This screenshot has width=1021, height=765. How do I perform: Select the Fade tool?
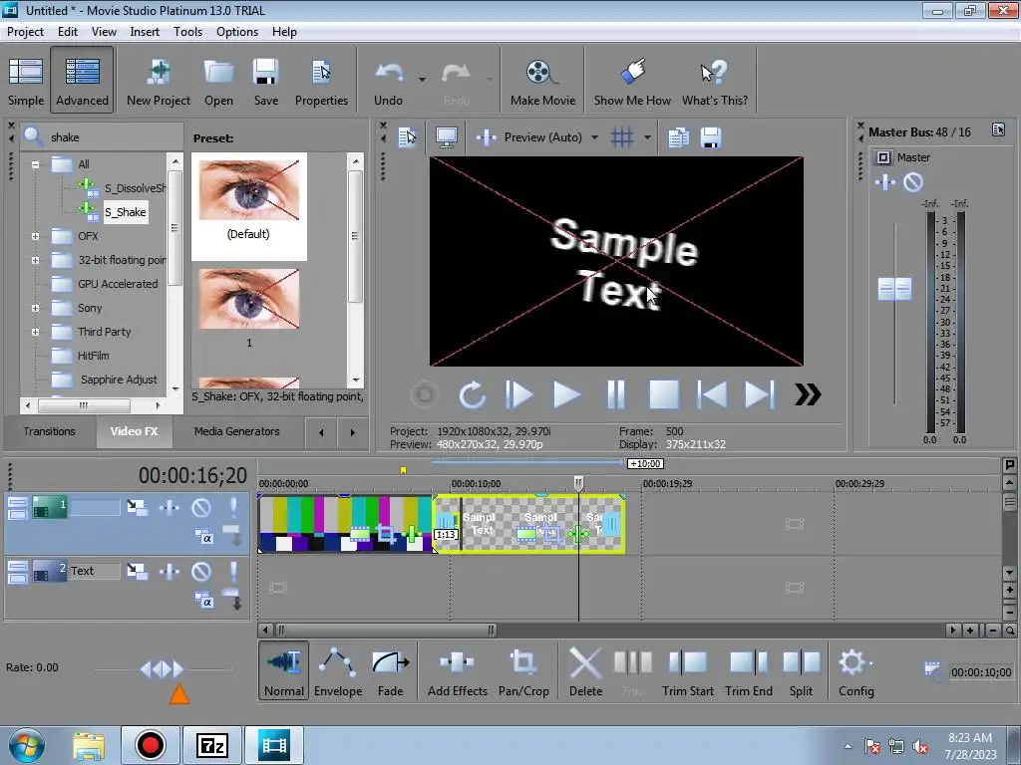(390, 670)
